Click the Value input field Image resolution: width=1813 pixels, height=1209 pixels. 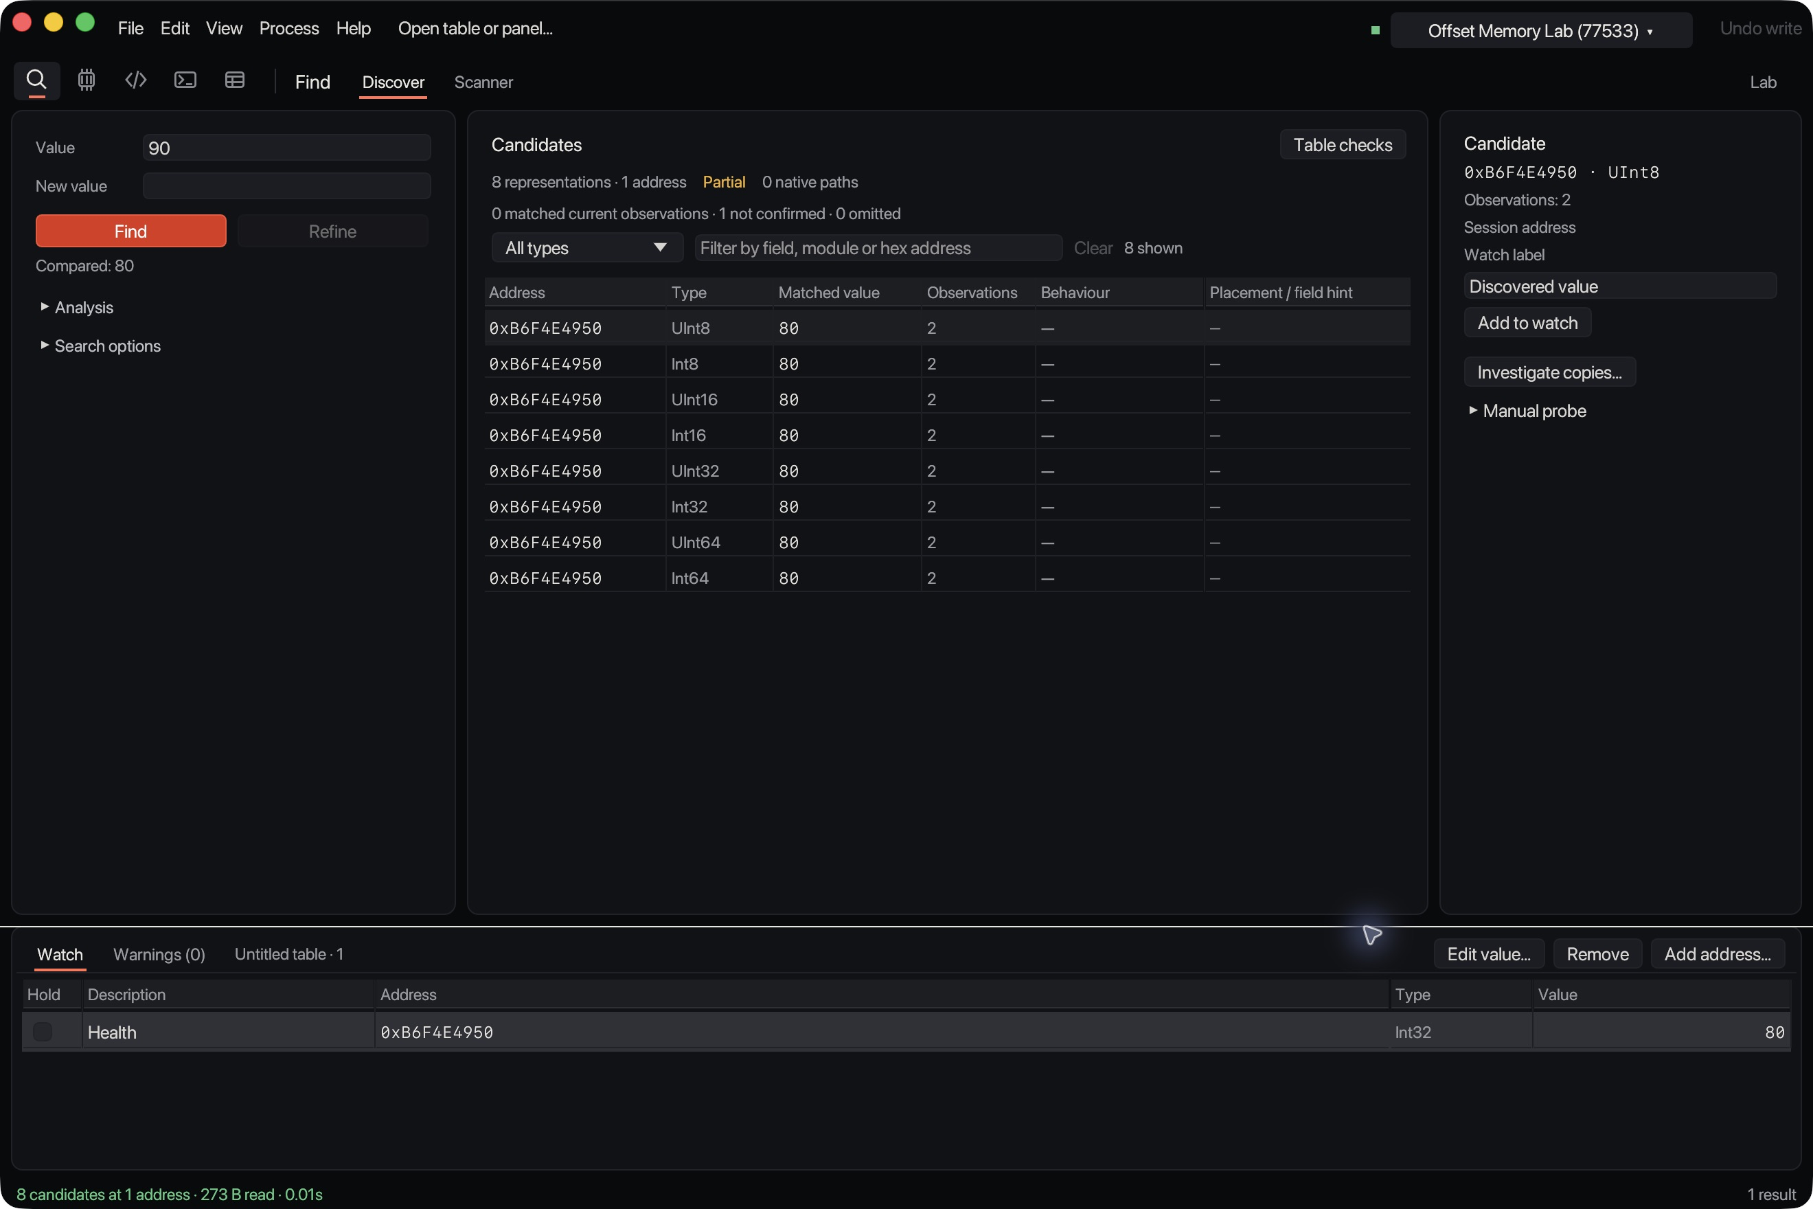[x=287, y=147]
